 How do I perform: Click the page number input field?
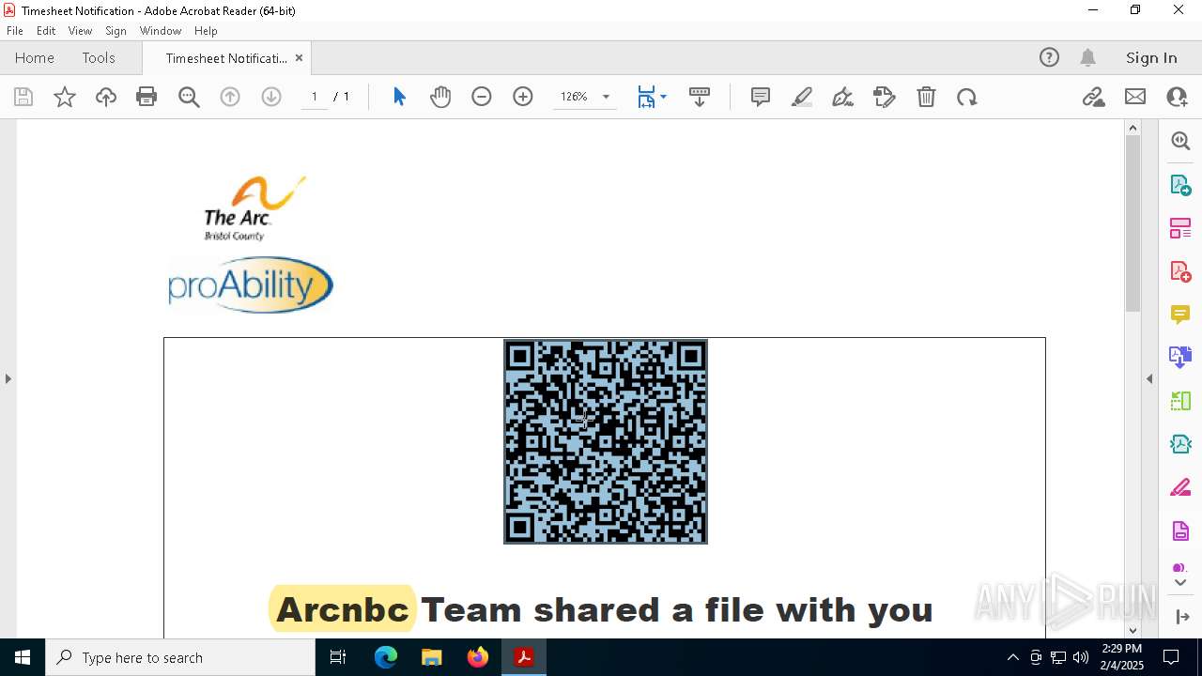click(315, 97)
